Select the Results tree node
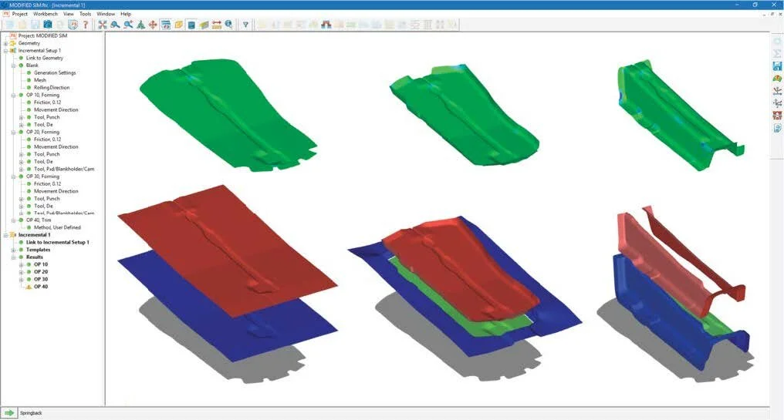 (x=35, y=257)
